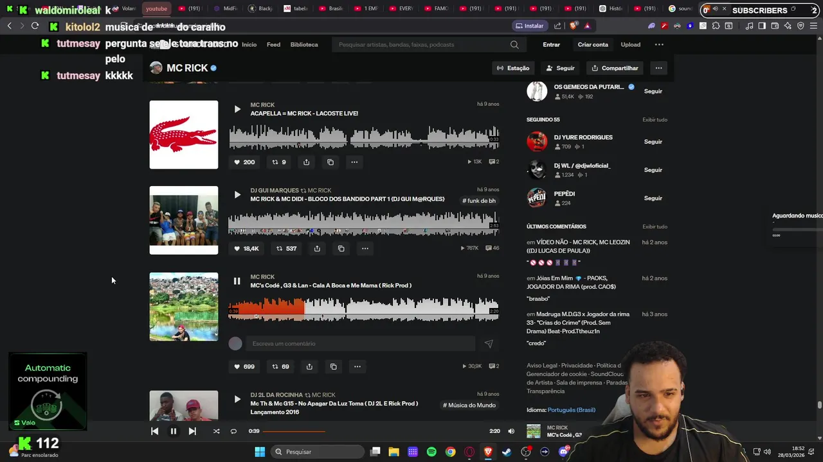The height and width of the screenshot is (462, 823).
Task: Click the Criar conta button
Action: (593, 45)
